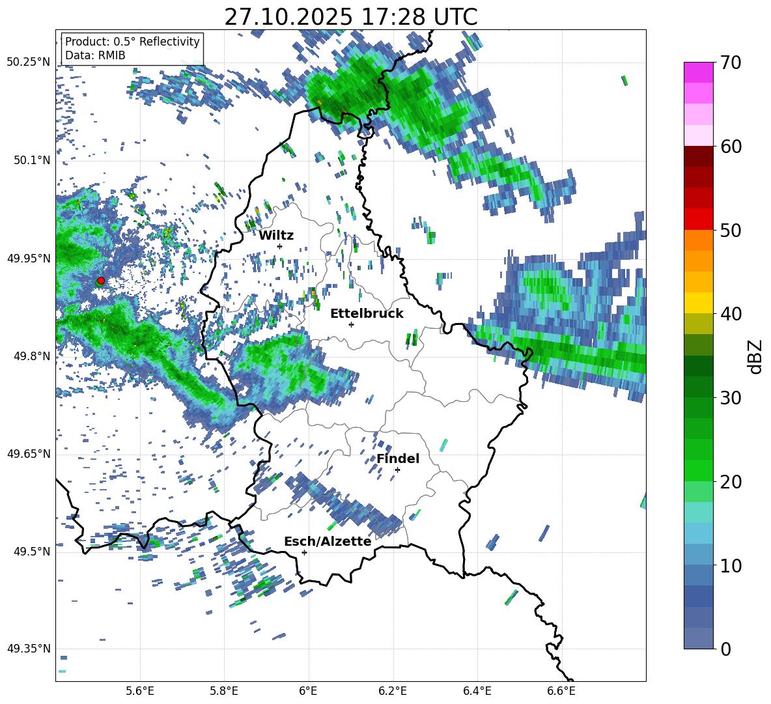This screenshot has width=771, height=704.
Task: Click the colorbar tick label '60'
Action: [x=731, y=147]
